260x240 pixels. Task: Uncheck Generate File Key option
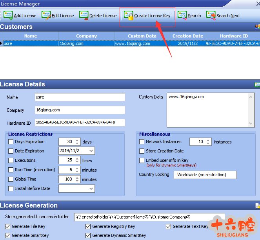point(8,226)
